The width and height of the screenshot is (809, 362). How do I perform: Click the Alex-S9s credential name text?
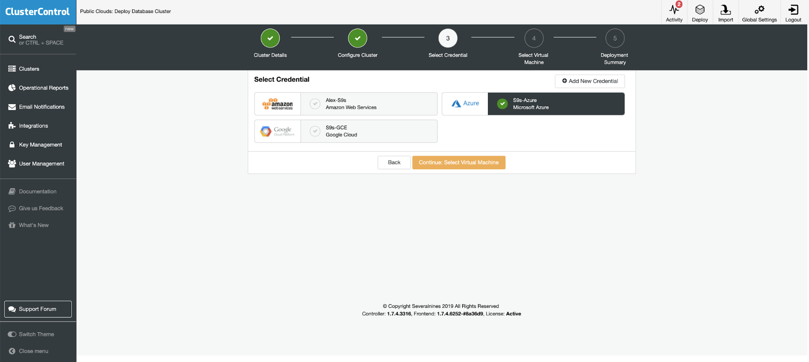[336, 100]
